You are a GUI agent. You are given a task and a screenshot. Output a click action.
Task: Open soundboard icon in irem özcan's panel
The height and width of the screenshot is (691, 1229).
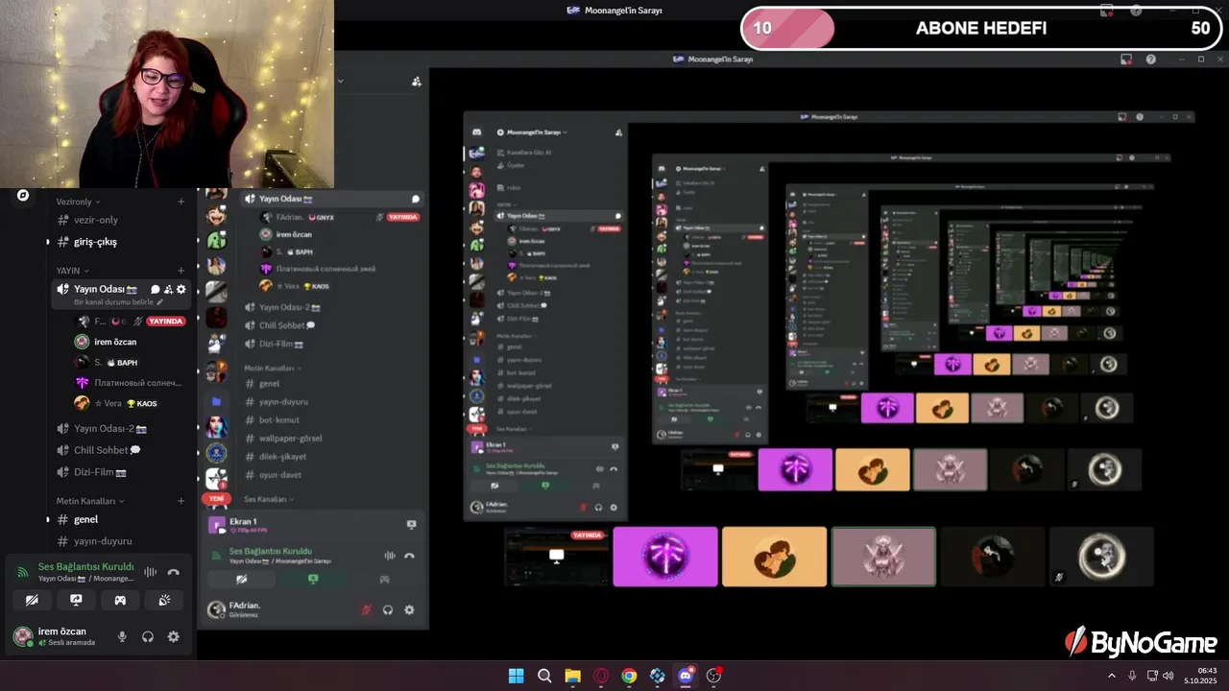[x=164, y=600]
